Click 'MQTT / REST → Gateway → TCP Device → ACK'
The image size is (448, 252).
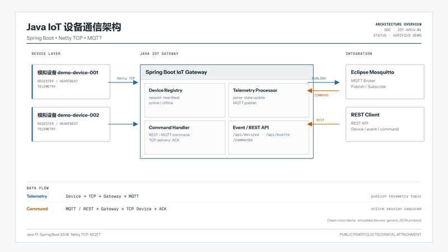click(x=116, y=209)
